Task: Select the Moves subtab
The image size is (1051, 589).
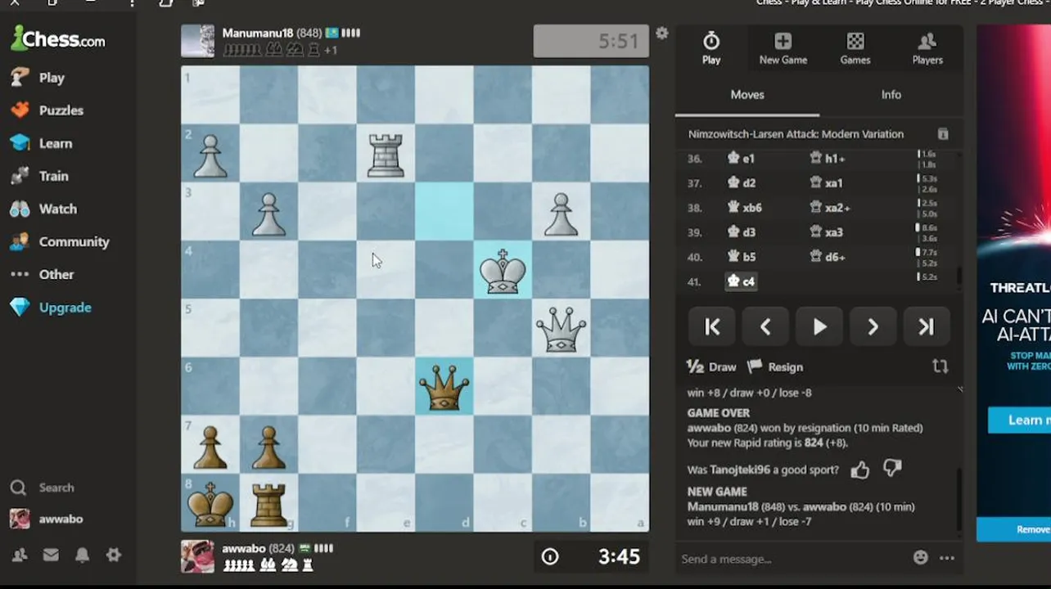Action: [747, 95]
